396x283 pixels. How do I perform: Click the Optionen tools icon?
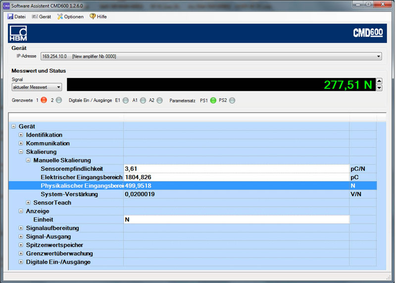click(x=60, y=16)
